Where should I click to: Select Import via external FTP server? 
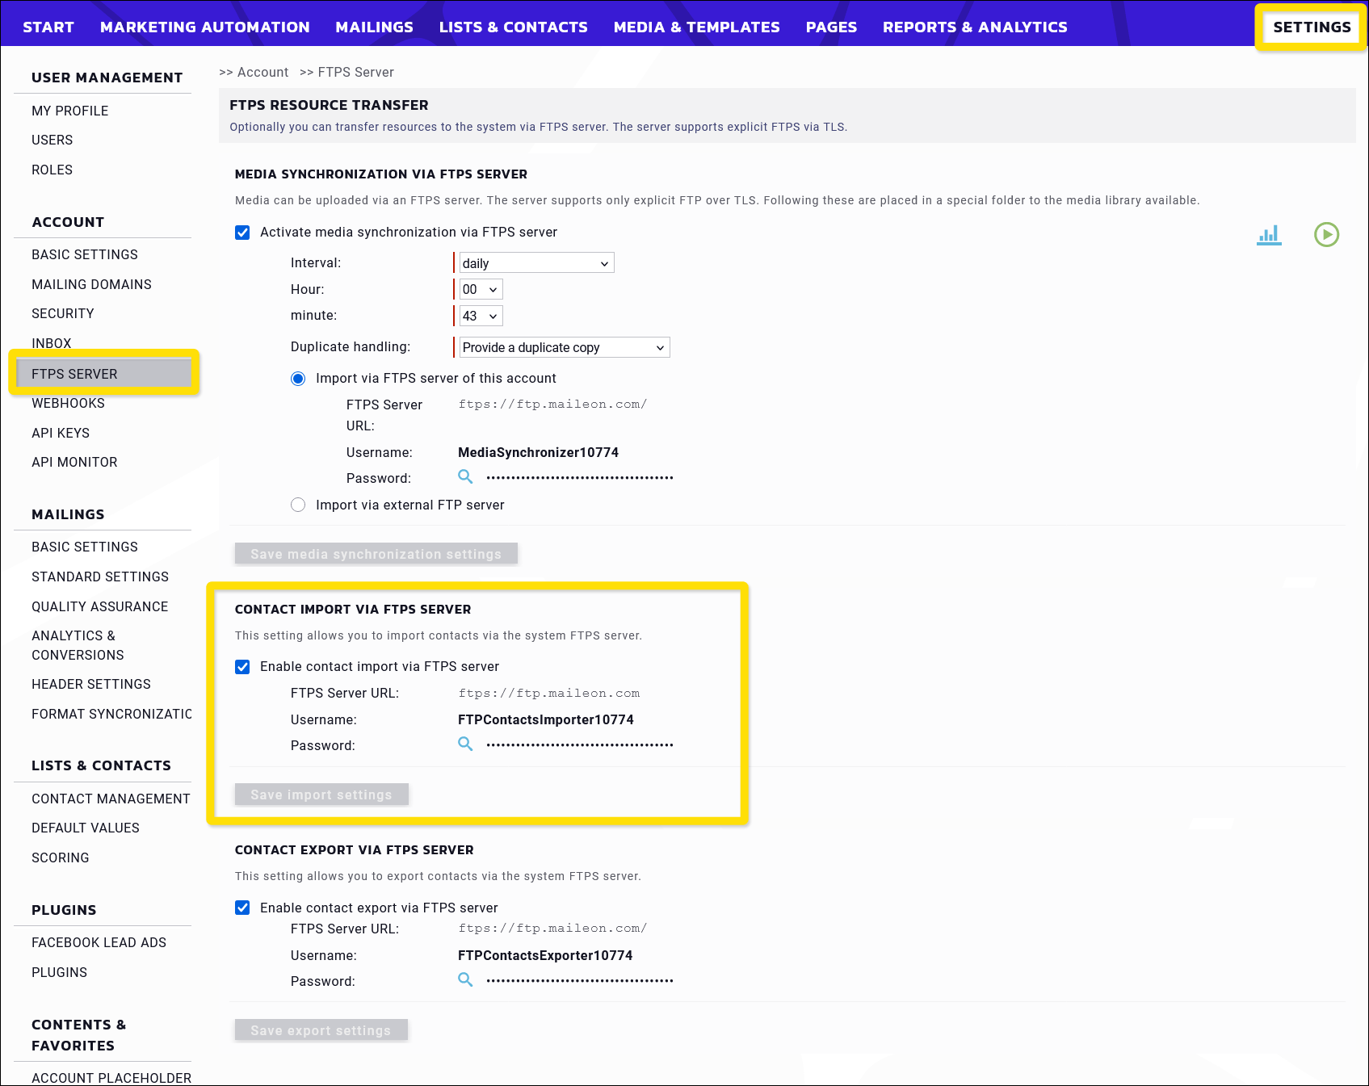click(x=298, y=505)
